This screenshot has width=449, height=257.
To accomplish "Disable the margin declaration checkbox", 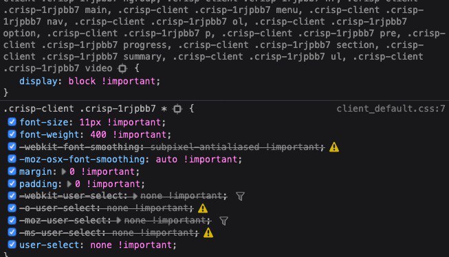I will click(12, 171).
